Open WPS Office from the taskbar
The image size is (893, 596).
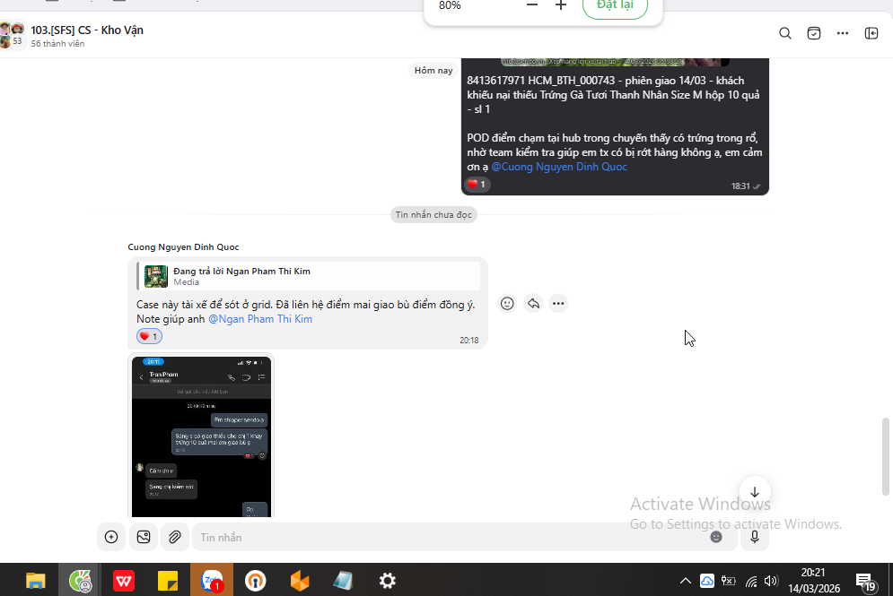[124, 581]
